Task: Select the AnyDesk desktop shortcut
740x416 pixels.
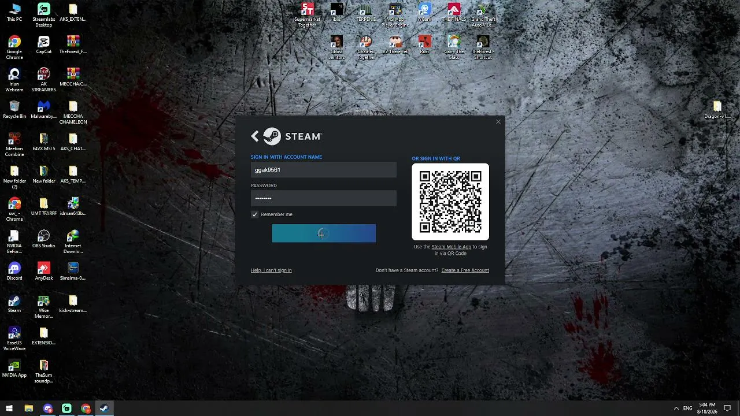Action: (x=44, y=272)
